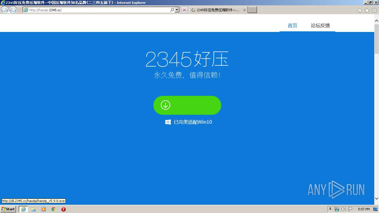This screenshot has width=379, height=213.
Task: Click the Action Center flag icon
Action: (351, 209)
